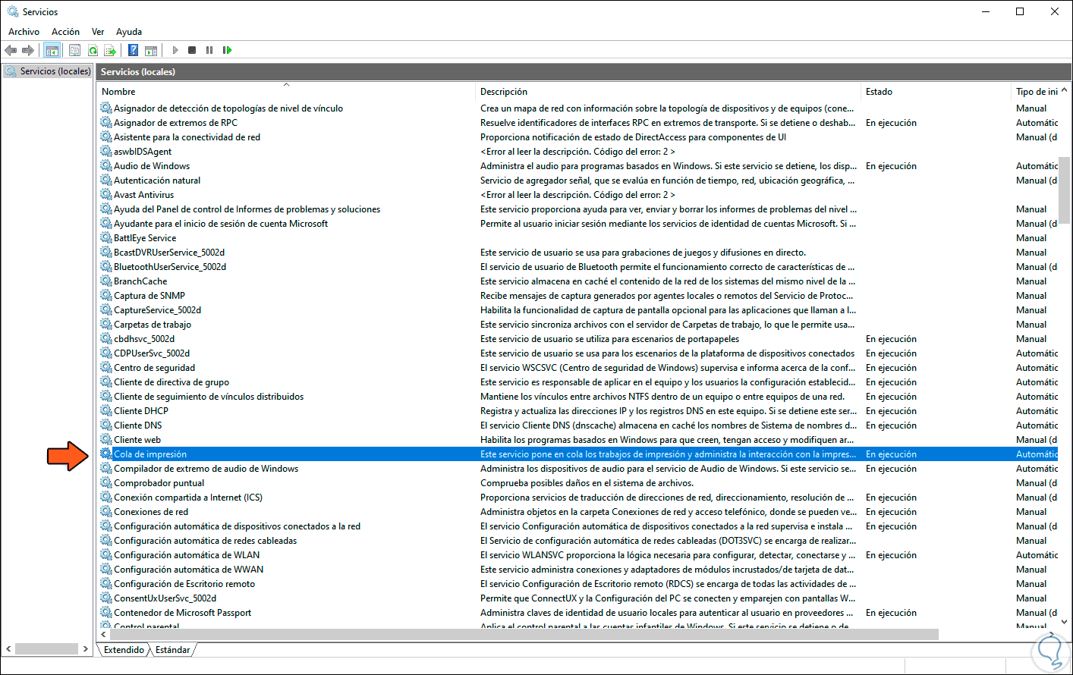
Task: Toggle the show/hide console tree toolbar icon
Action: tap(52, 50)
